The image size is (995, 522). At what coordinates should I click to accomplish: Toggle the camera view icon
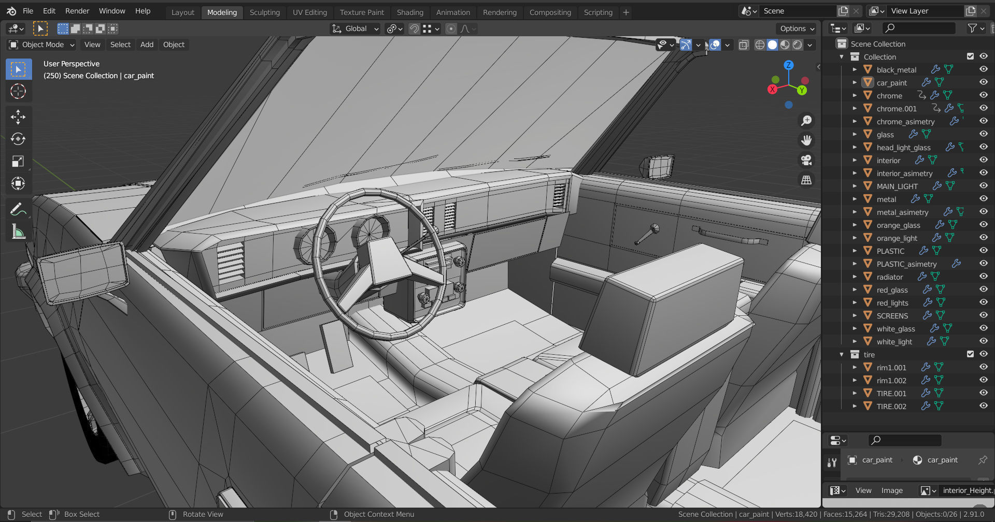click(x=806, y=160)
